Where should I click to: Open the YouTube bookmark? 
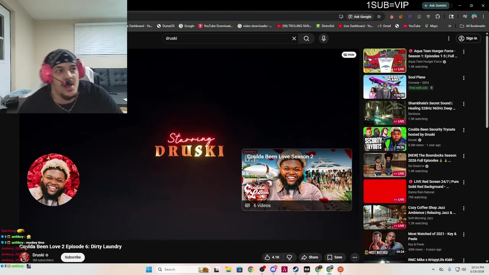(x=411, y=26)
